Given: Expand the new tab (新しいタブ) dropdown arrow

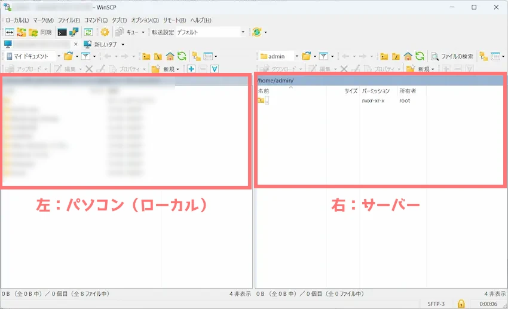Looking at the screenshot, I should pos(123,44).
